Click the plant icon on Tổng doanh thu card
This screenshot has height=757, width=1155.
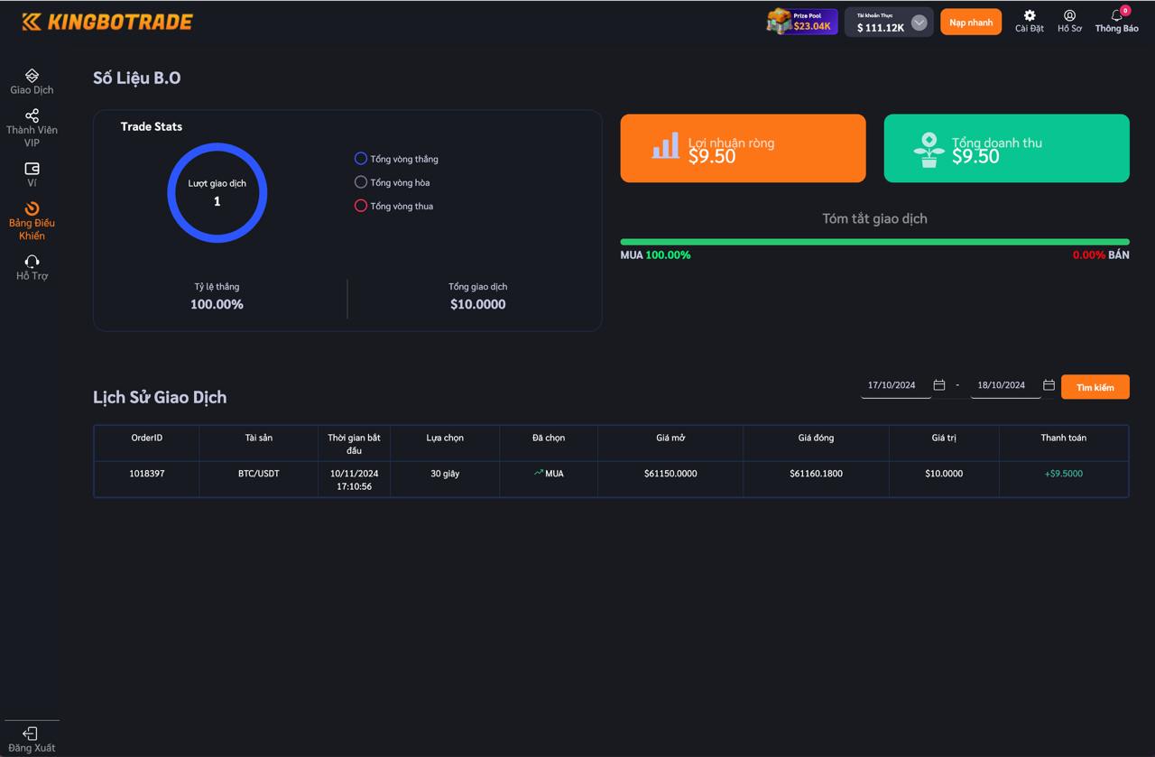coord(929,150)
